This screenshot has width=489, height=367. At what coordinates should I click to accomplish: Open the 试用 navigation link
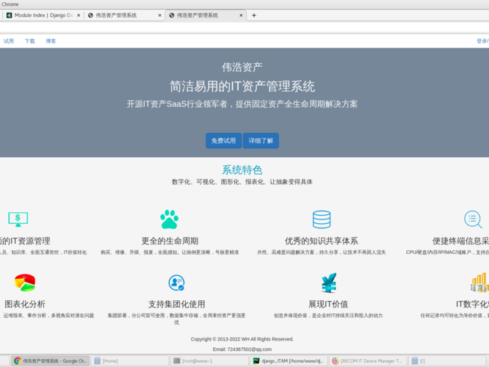pyautogui.click(x=9, y=41)
